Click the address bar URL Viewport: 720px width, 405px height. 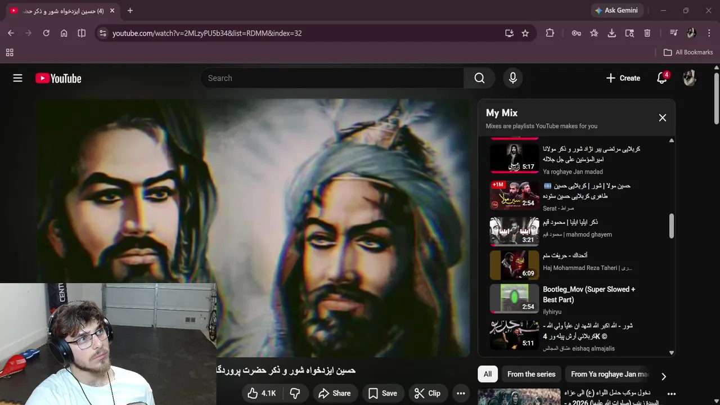click(x=207, y=33)
